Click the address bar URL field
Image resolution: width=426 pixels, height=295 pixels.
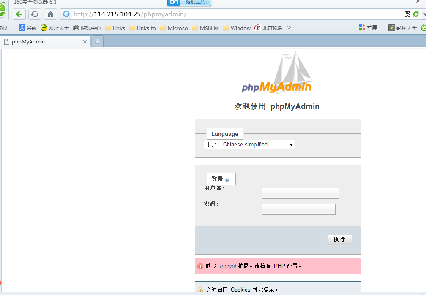point(236,14)
